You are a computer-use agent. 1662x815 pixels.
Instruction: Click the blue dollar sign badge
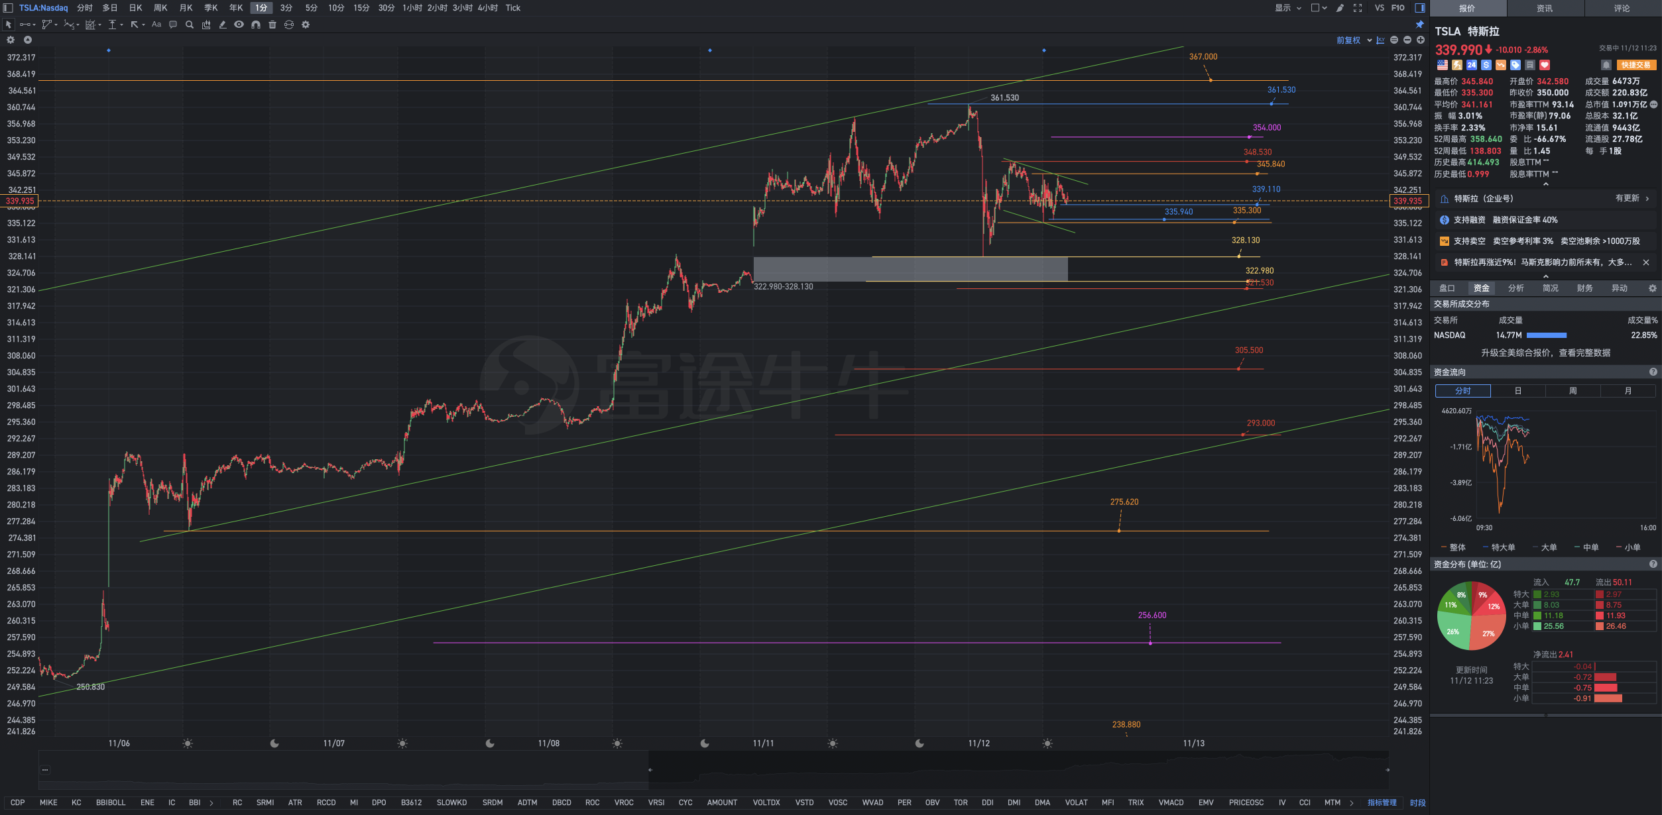point(1486,65)
